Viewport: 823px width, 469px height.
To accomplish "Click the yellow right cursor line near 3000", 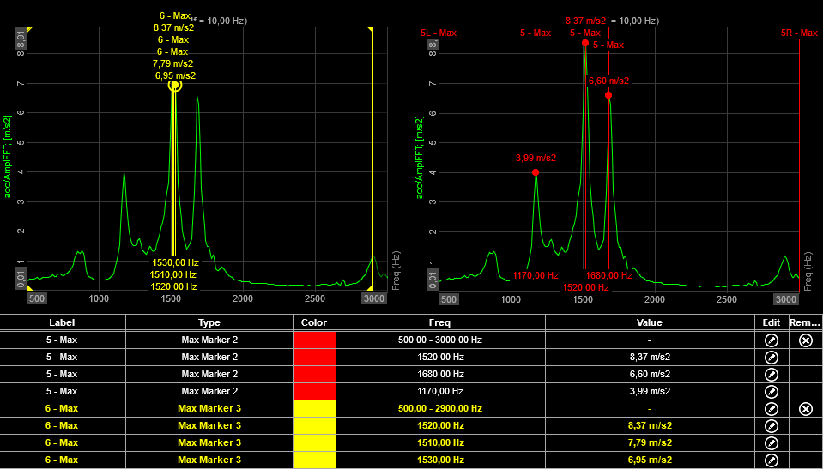I will (x=372, y=158).
